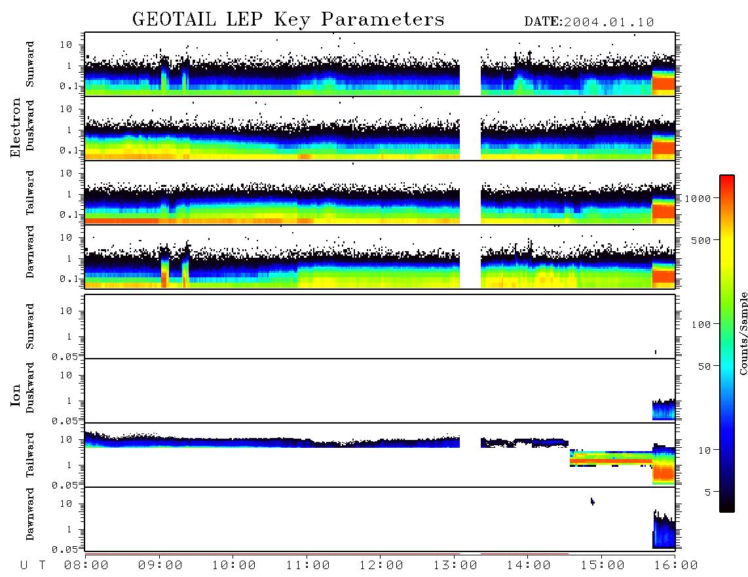The height and width of the screenshot is (577, 748).
Task: Click the Electron Duskward panel label
Action: pos(29,125)
